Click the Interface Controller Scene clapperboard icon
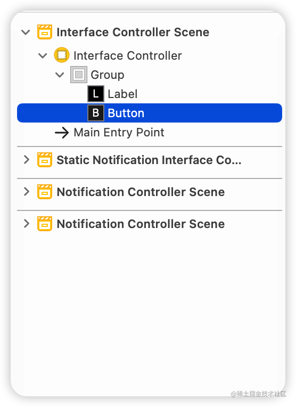296x407 pixels. click(45, 32)
